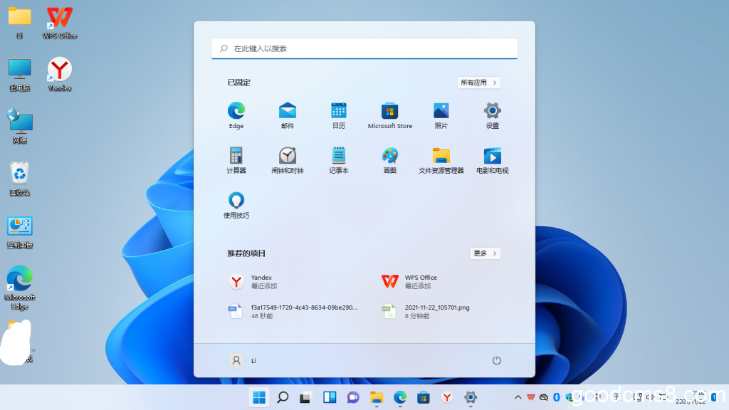Open Yandex browser from taskbar

click(x=447, y=397)
